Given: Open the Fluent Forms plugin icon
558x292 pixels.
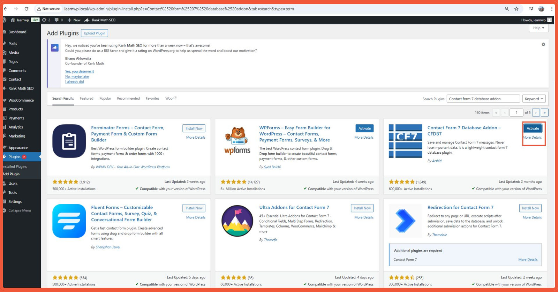Looking at the screenshot, I should (69, 221).
